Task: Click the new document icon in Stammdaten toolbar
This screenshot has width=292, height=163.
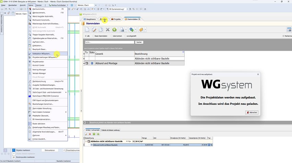Action: tap(87, 30)
